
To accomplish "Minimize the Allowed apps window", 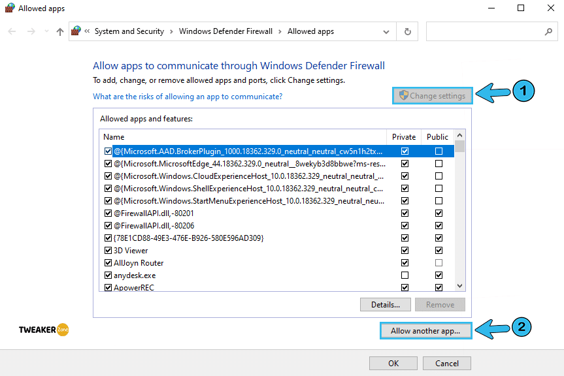I will (491, 8).
